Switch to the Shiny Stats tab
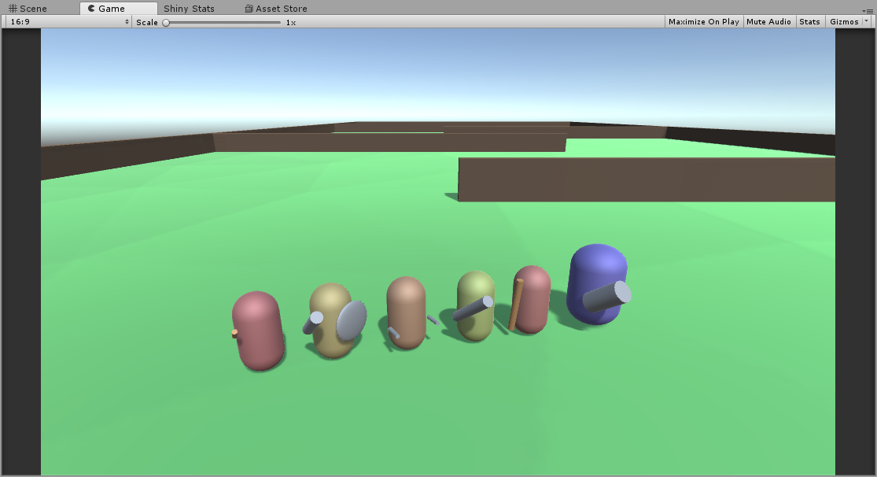The image size is (877, 477). coord(189,9)
